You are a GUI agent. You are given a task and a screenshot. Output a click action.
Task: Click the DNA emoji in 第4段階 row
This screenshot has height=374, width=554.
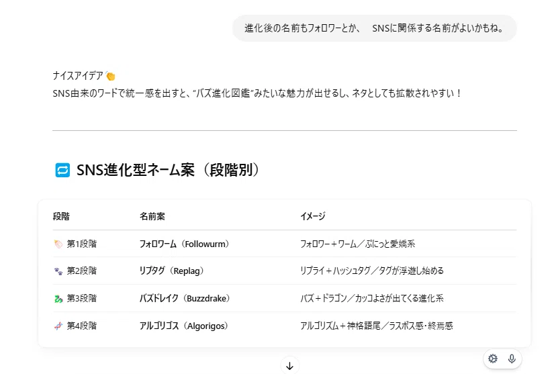58,326
